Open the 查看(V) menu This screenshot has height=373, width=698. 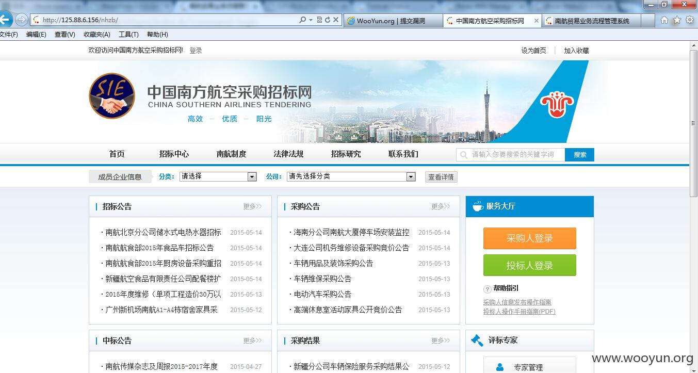click(x=65, y=35)
